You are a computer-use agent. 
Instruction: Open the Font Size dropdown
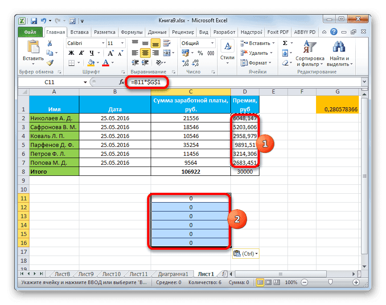[x=122, y=43]
